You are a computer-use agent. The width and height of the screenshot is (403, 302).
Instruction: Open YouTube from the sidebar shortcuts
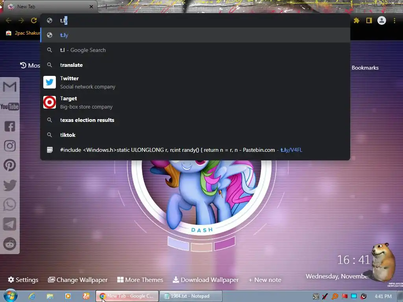click(x=9, y=106)
